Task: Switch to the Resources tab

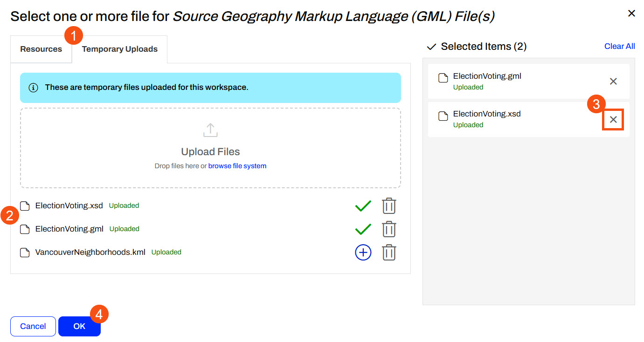Action: click(x=41, y=49)
